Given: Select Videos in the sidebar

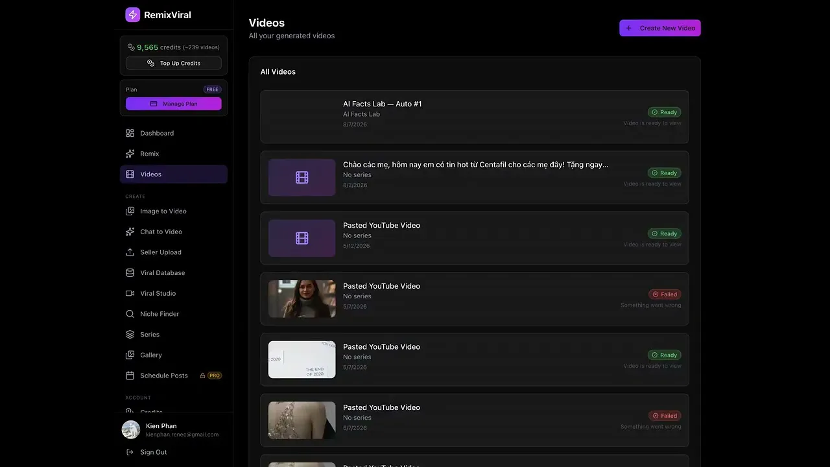Looking at the screenshot, I should point(174,174).
